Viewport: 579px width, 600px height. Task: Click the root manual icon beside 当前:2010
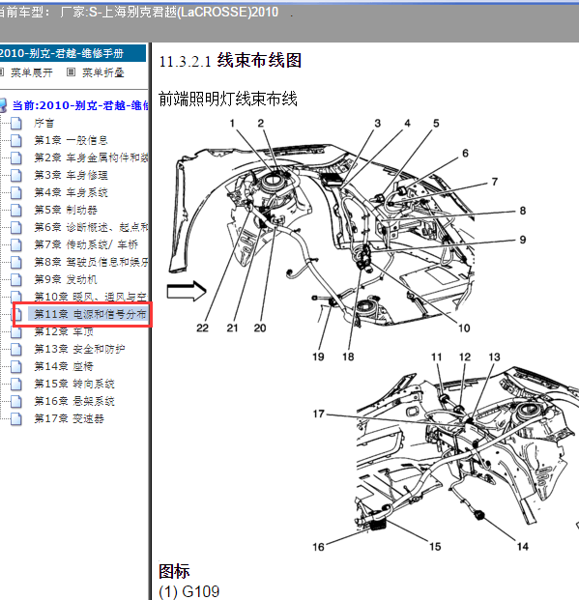3,105
